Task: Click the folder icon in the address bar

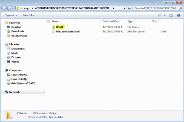Action: click(18, 8)
